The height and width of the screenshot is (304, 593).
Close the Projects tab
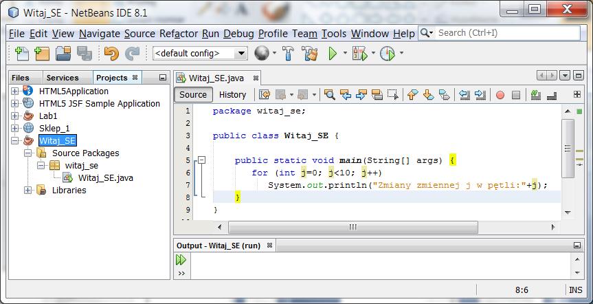coord(135,78)
